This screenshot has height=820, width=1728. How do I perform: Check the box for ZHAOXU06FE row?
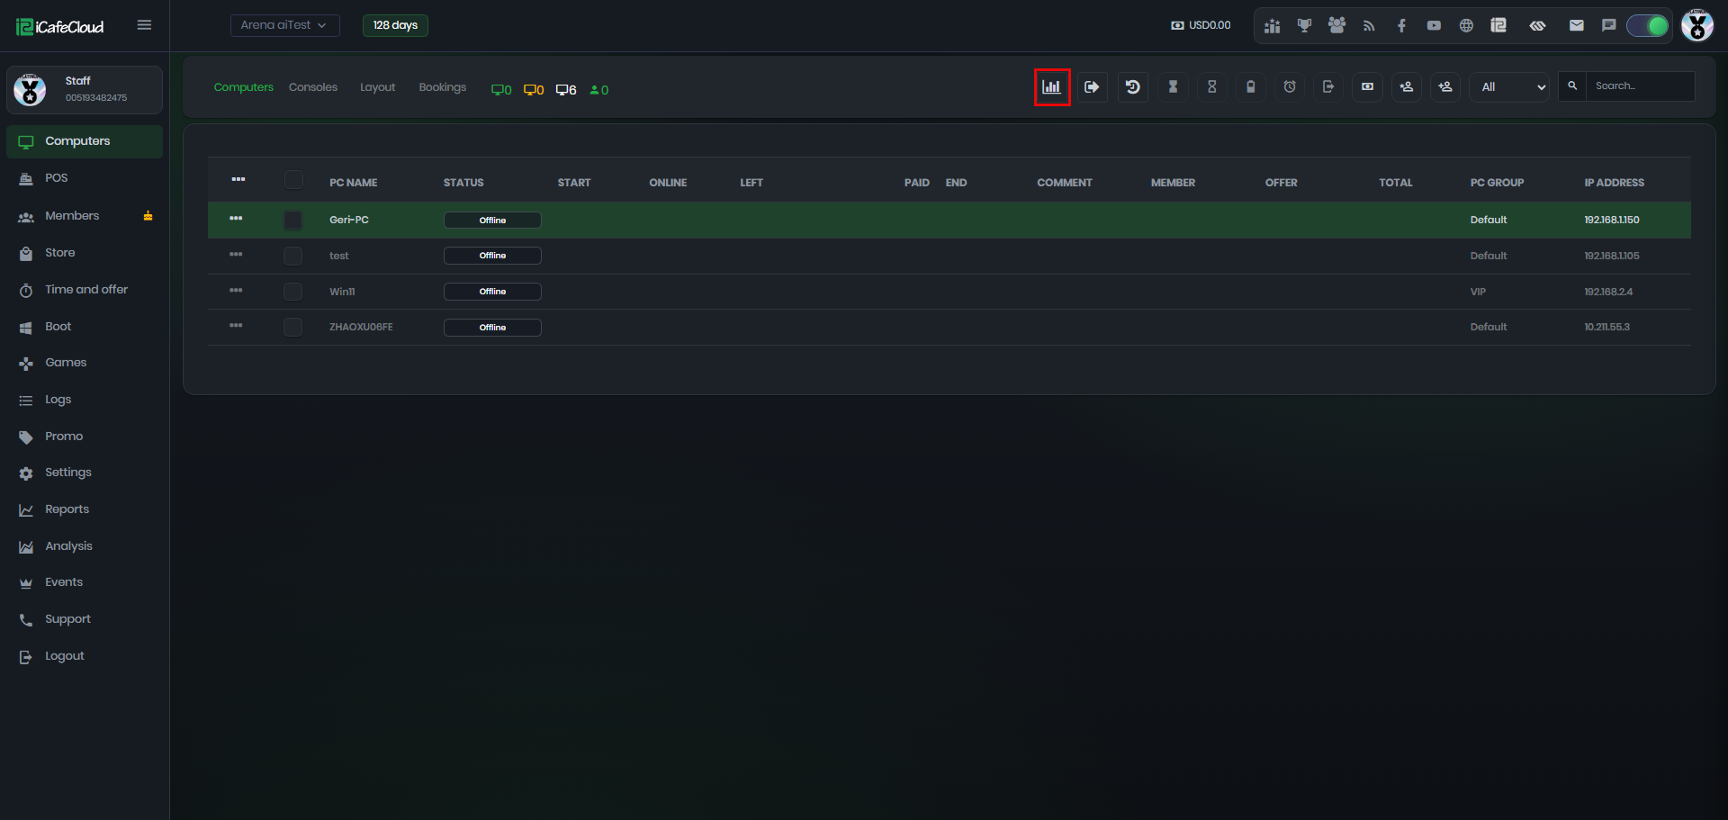(293, 327)
